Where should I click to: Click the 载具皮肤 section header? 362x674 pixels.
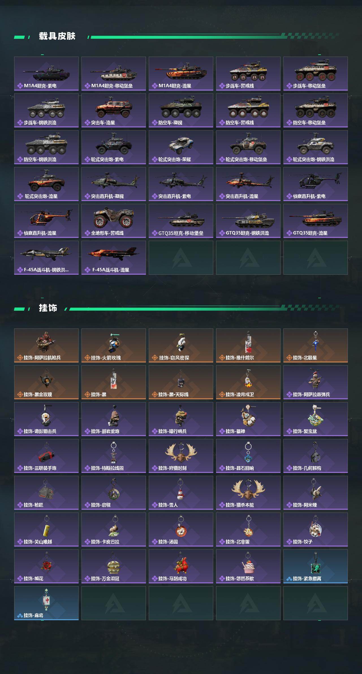click(57, 36)
